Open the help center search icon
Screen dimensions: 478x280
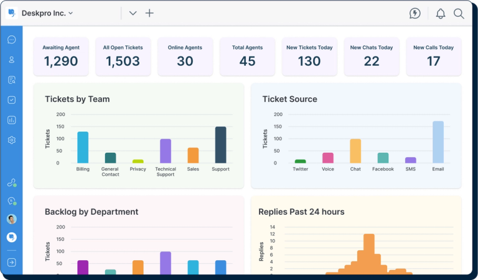pos(11,80)
